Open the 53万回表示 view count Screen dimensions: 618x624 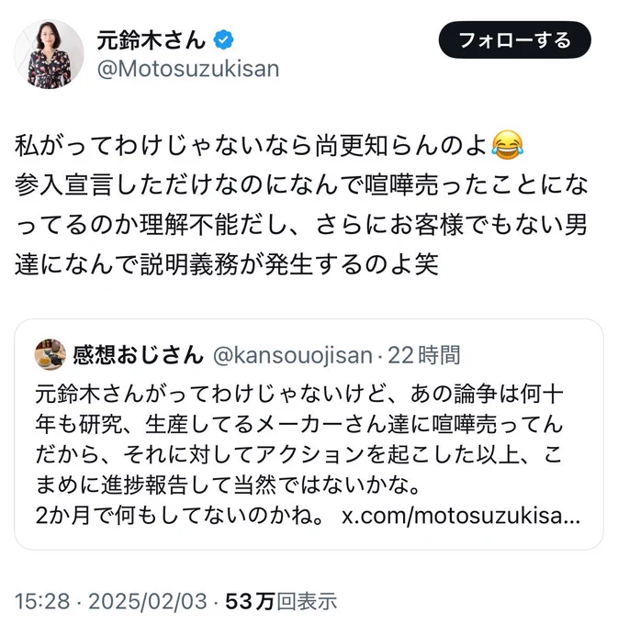pyautogui.click(x=281, y=601)
